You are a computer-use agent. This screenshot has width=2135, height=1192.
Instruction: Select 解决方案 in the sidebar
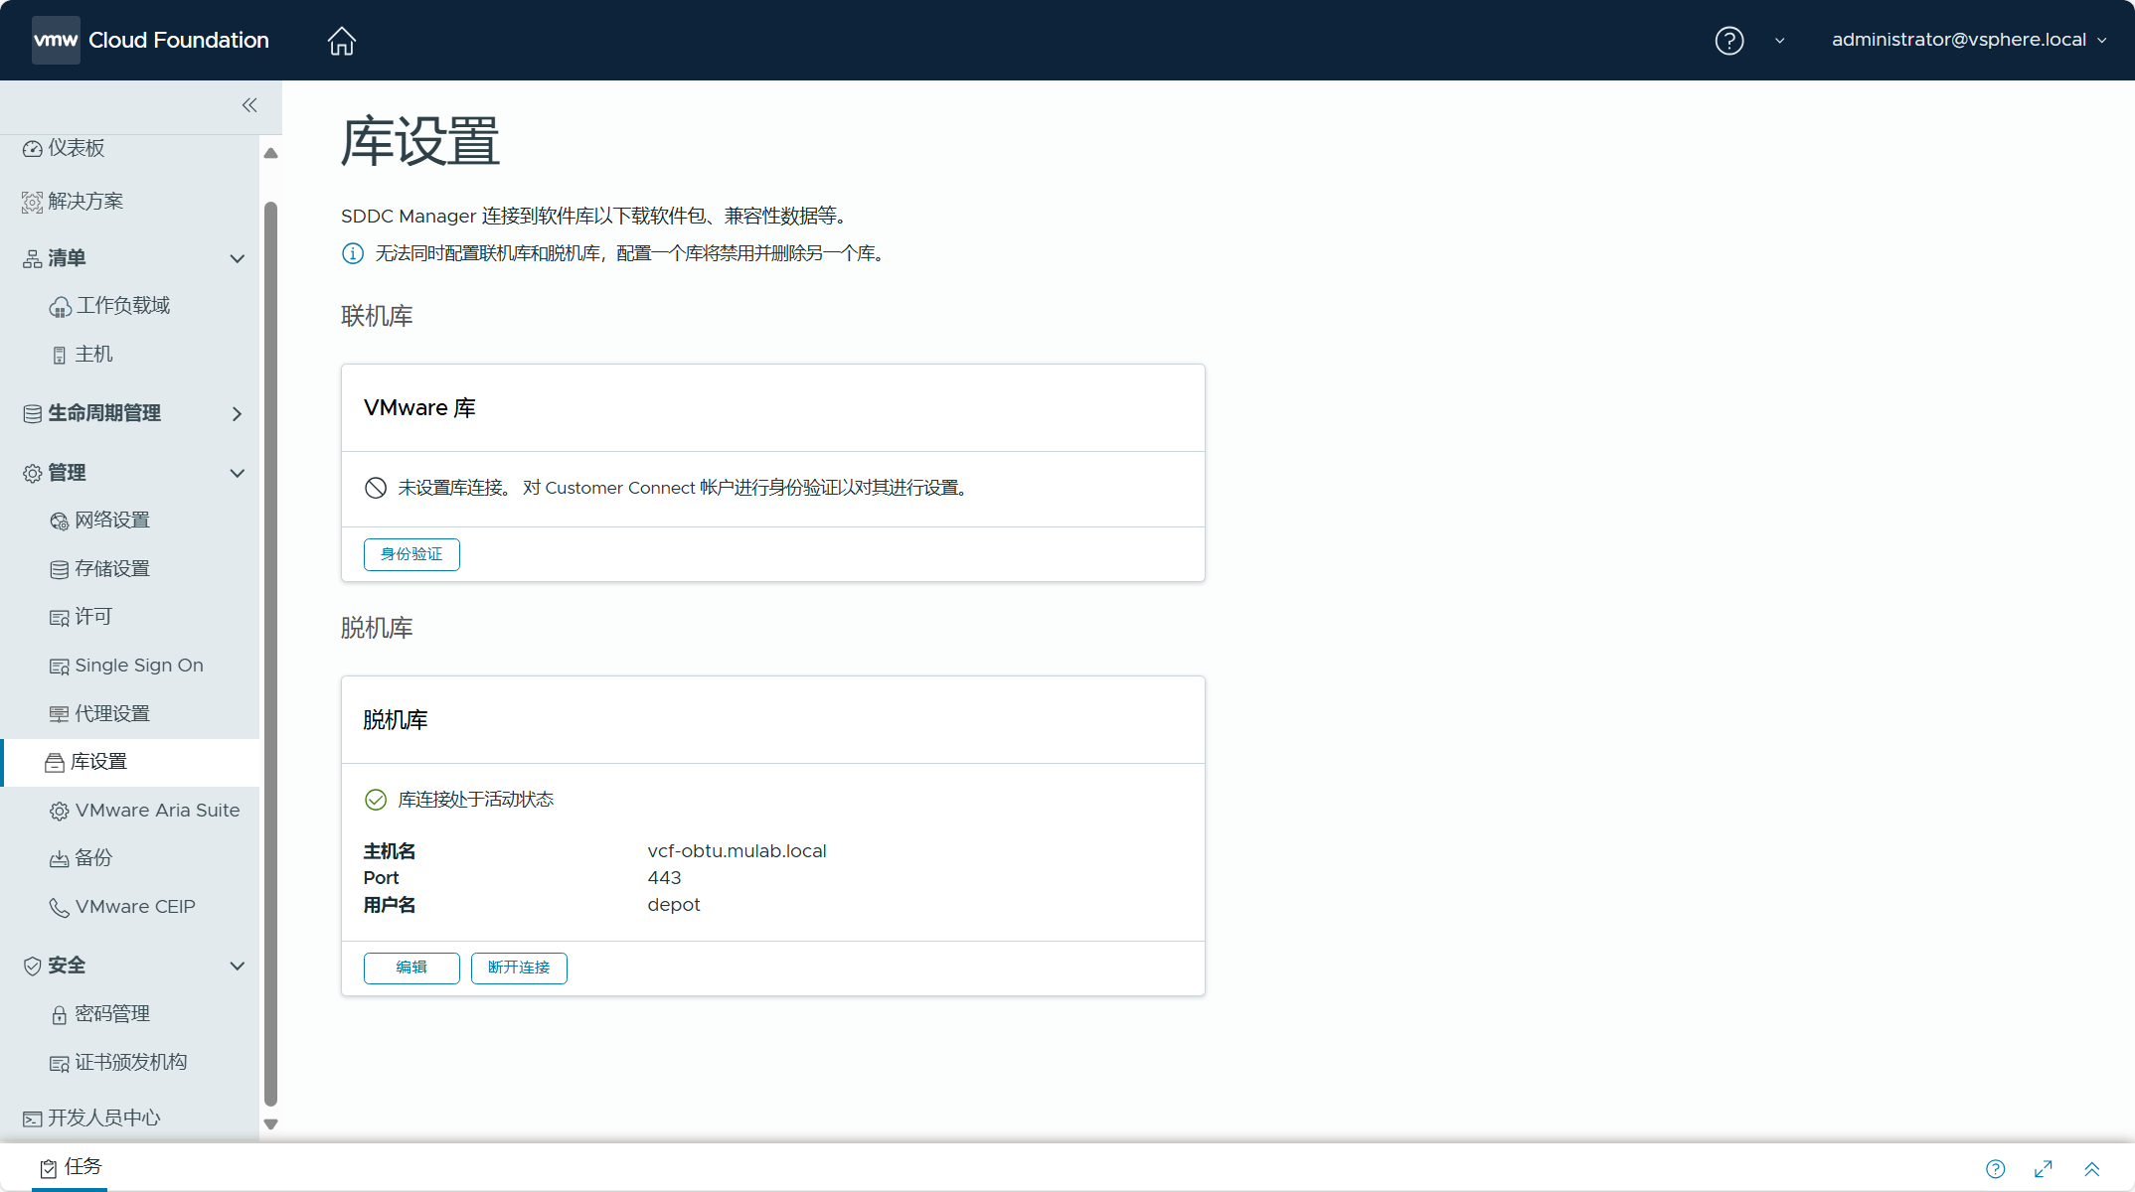coord(85,202)
